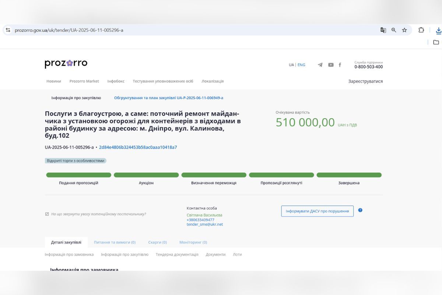Click the Prozorro logo

click(x=66, y=63)
